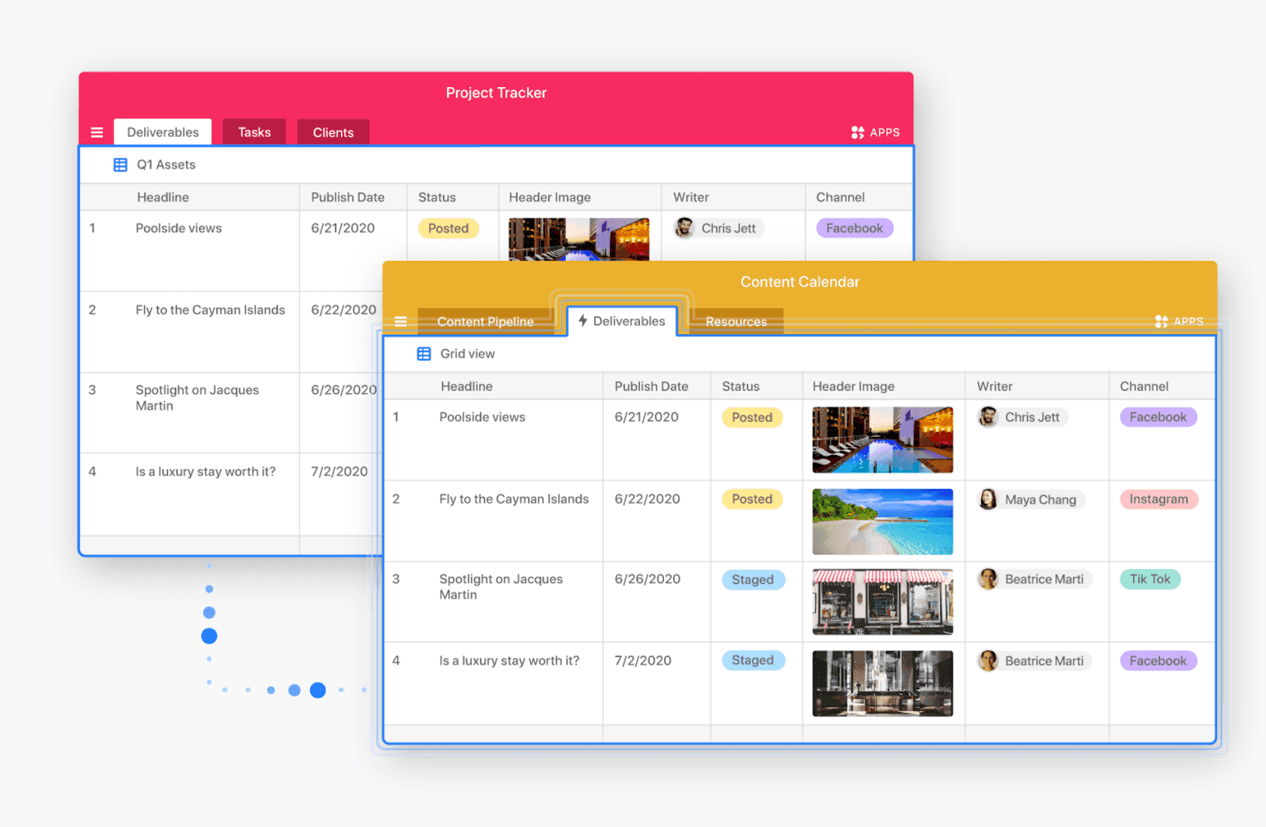Open the Facebook channel tag dropdown

click(x=1158, y=417)
